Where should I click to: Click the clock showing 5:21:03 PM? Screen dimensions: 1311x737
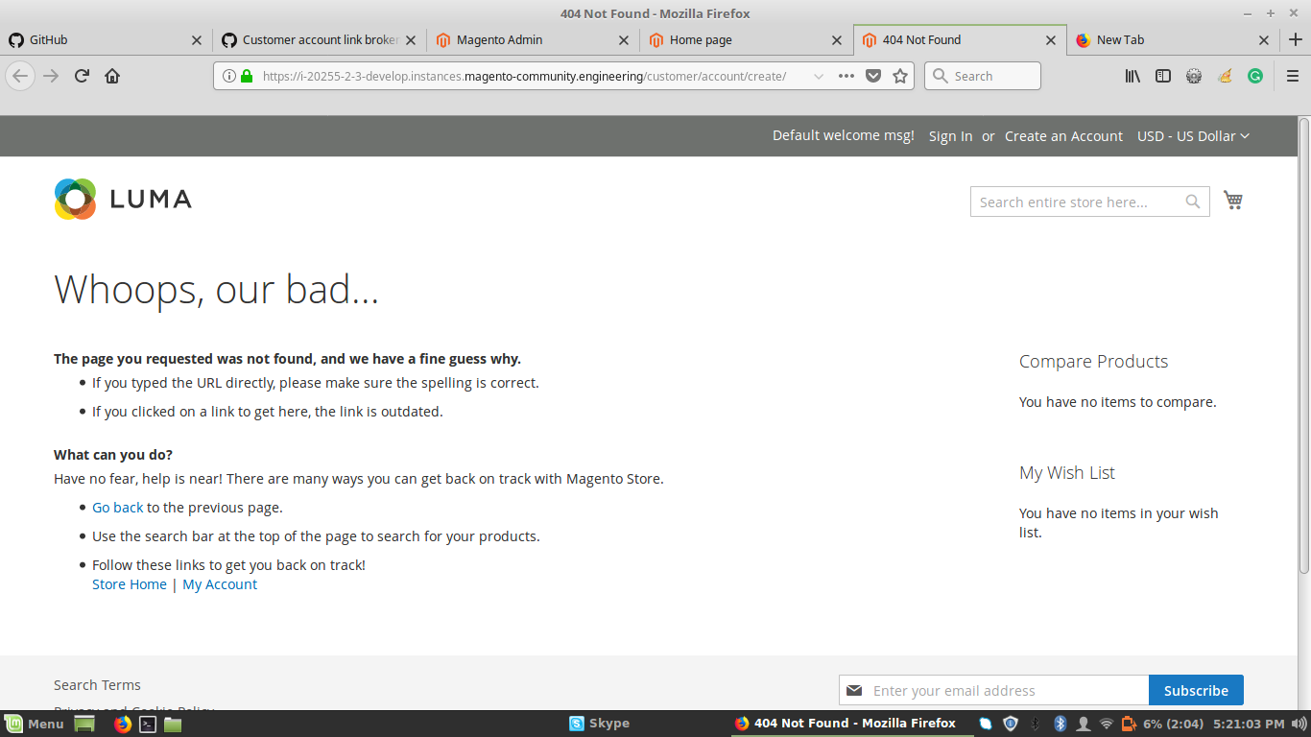pos(1249,724)
